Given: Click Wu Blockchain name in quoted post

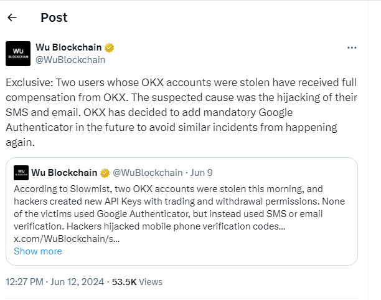Looking at the screenshot, I should point(64,172).
